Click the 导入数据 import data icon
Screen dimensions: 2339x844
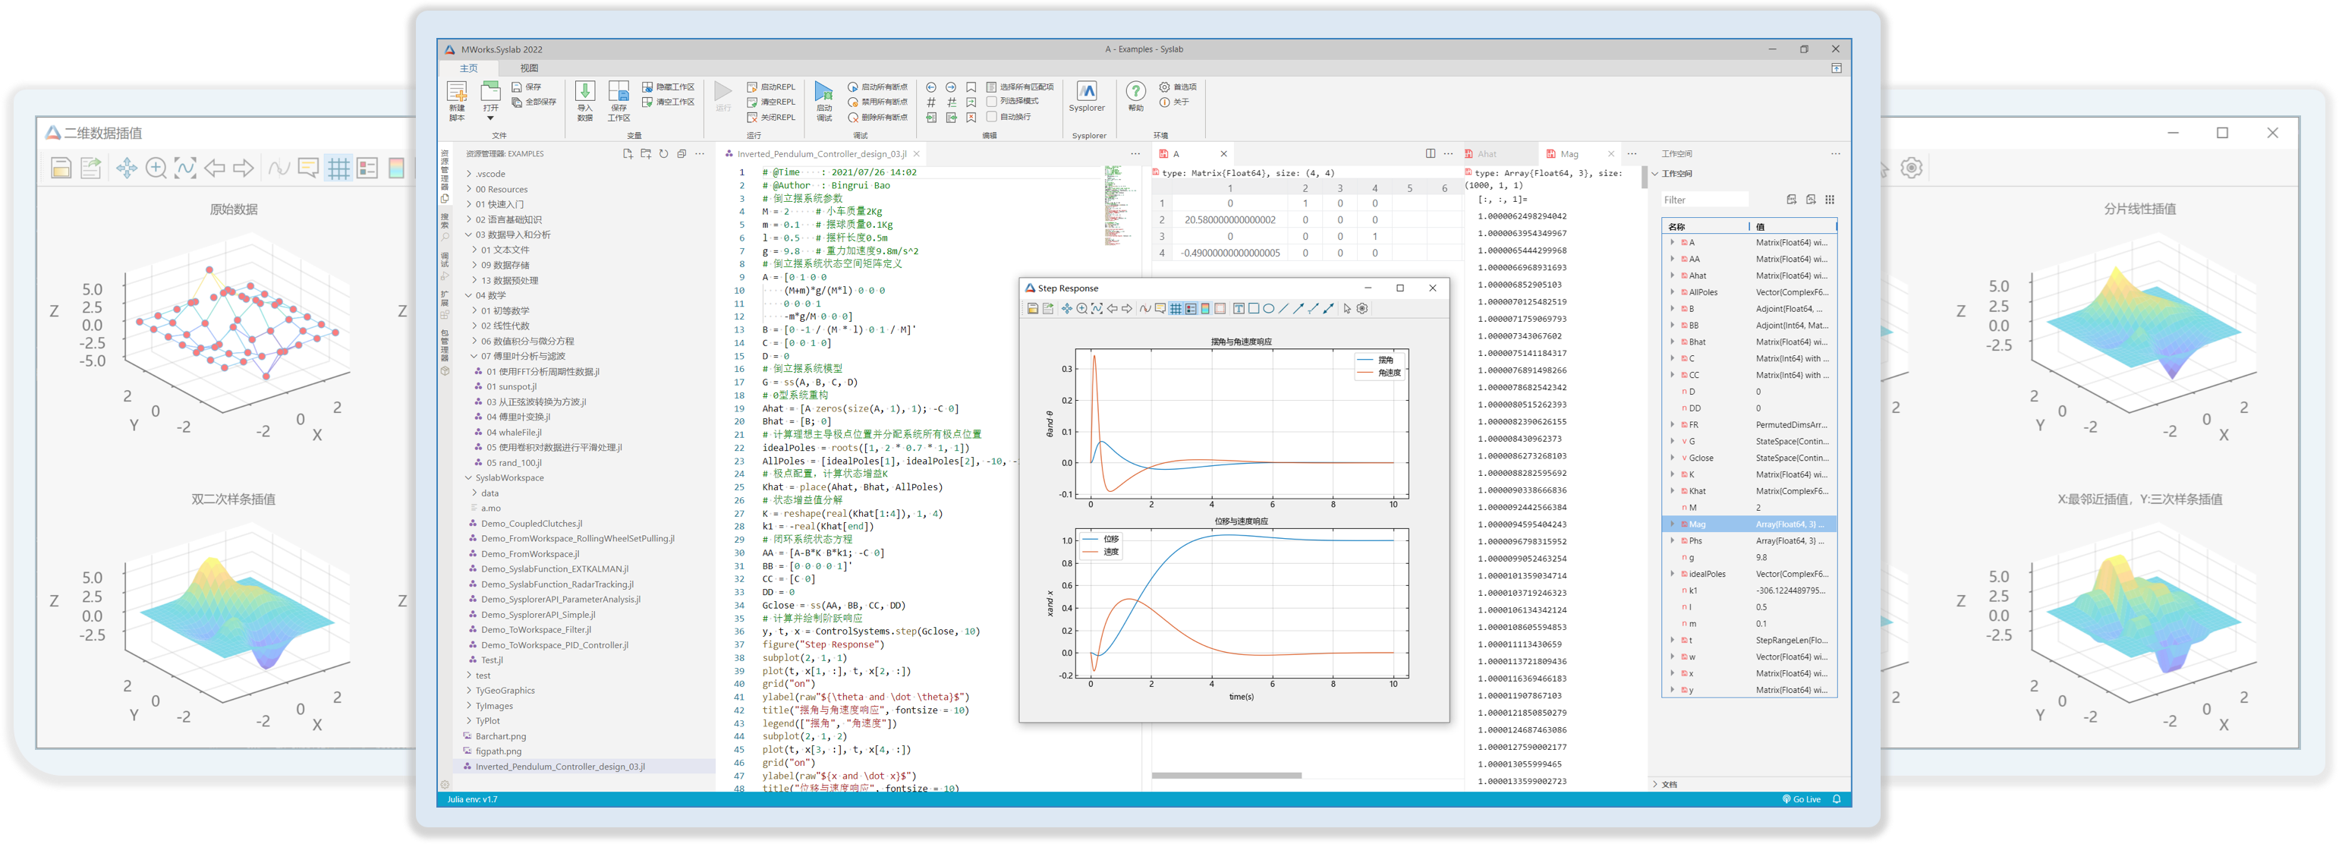coord(586,92)
